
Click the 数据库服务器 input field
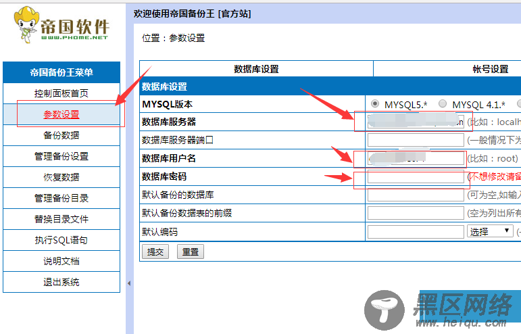[416, 122]
